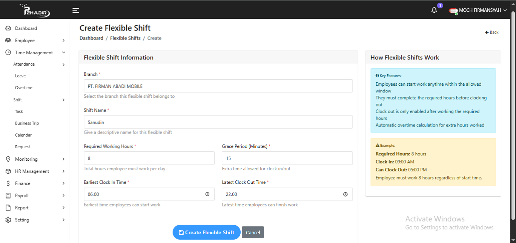This screenshot has height=243, width=516.
Task: Select the Dashboard sidebar icon
Action: (x=8, y=28)
